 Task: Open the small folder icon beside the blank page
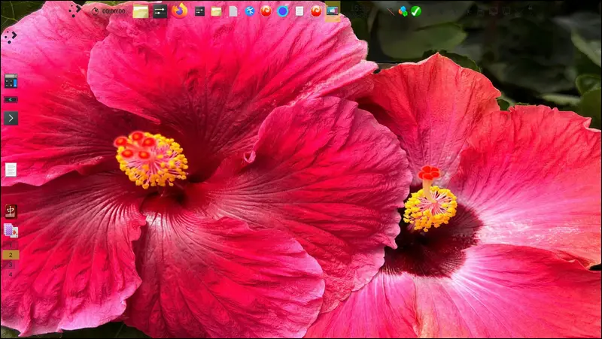(216, 11)
